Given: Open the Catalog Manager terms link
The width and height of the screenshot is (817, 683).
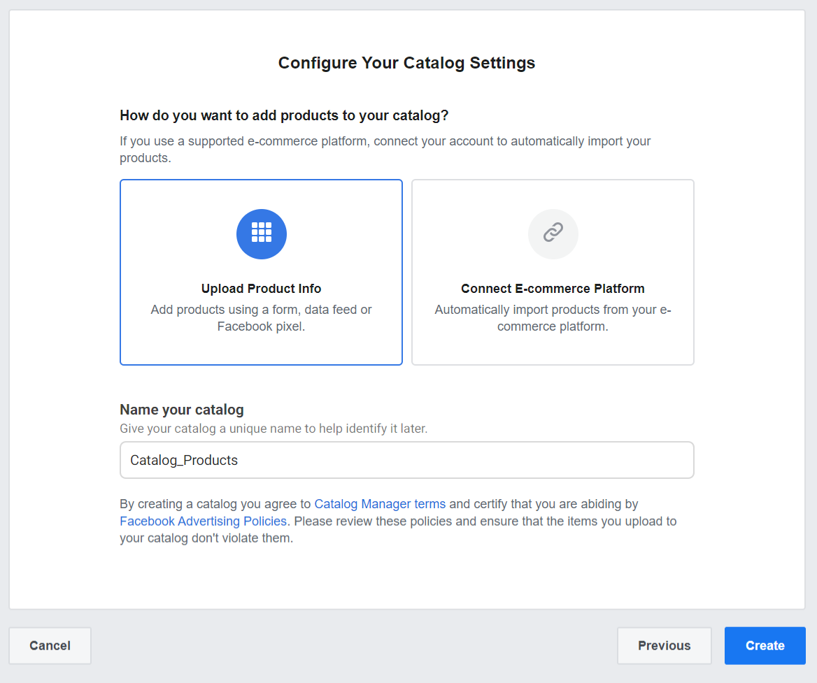Looking at the screenshot, I should pyautogui.click(x=380, y=504).
